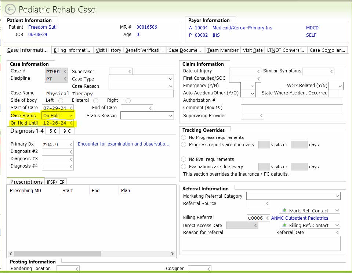The height and width of the screenshot is (273, 352).
Task: Select No Progress requirements radio button
Action: click(x=184, y=137)
